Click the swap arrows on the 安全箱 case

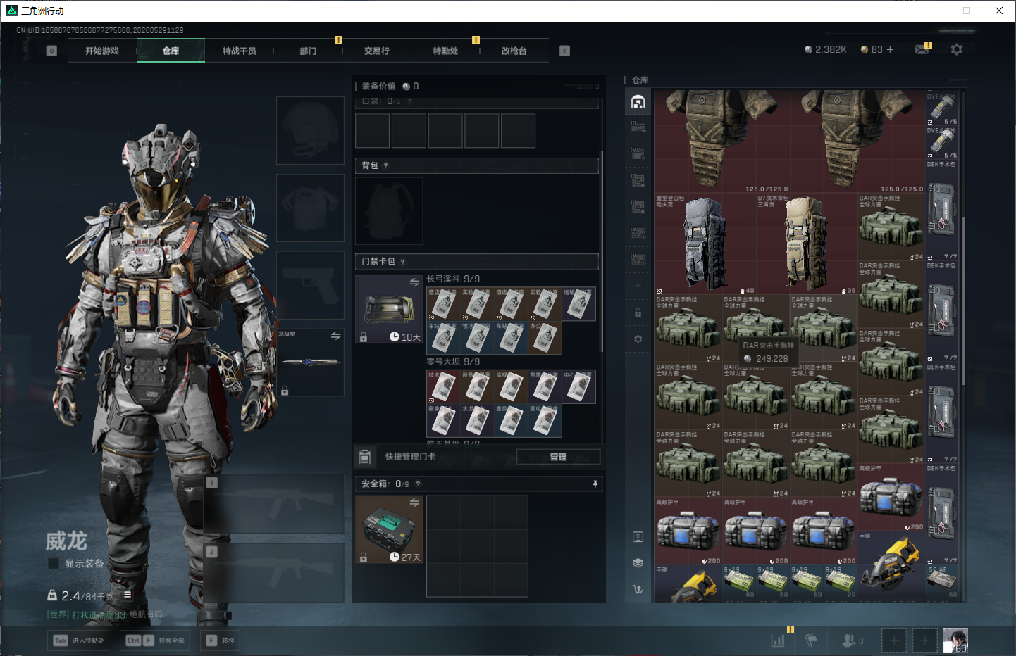[x=414, y=503]
